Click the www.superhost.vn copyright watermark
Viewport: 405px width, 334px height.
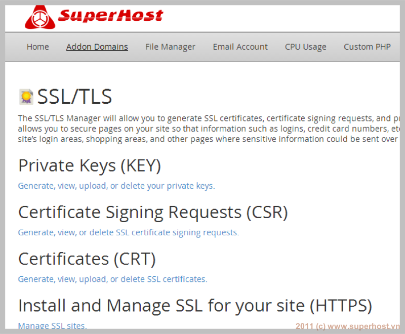click(x=348, y=326)
